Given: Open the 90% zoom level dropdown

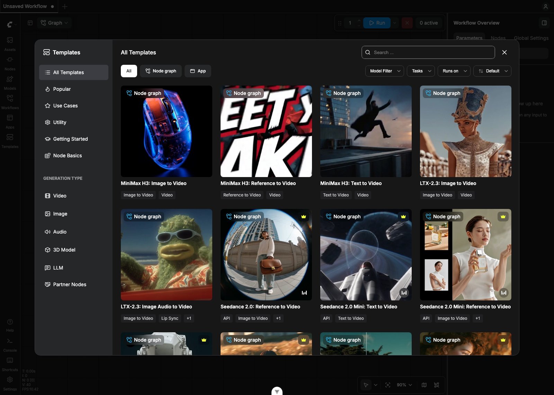Looking at the screenshot, I should (x=404, y=385).
